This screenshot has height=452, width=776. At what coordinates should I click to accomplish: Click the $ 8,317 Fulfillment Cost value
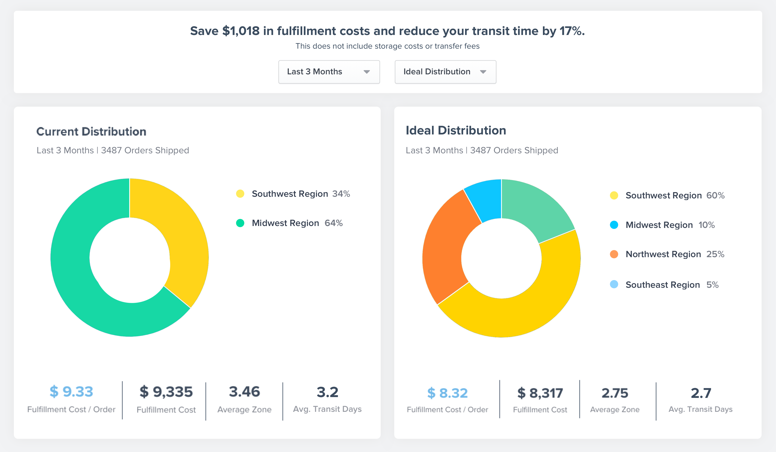coord(540,393)
